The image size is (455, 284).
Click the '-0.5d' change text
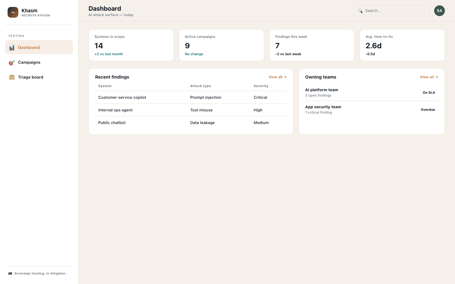370,54
